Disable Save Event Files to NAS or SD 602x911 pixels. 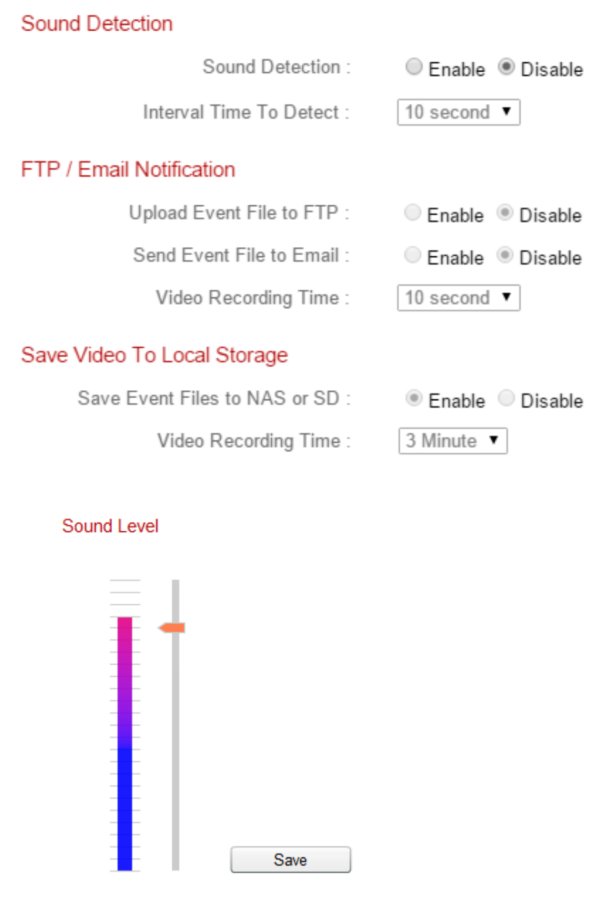[x=507, y=398]
